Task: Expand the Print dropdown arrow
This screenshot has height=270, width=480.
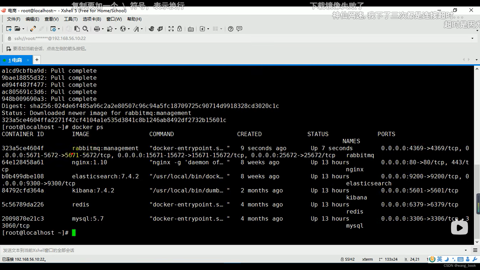Action: [x=103, y=29]
